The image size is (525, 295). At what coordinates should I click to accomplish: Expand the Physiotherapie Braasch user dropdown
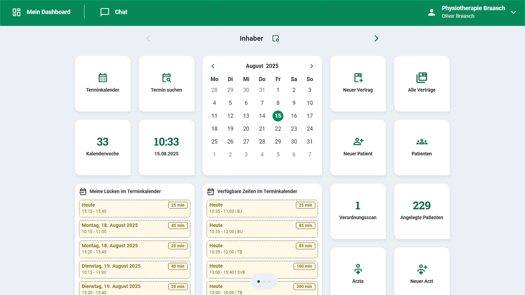click(x=514, y=12)
